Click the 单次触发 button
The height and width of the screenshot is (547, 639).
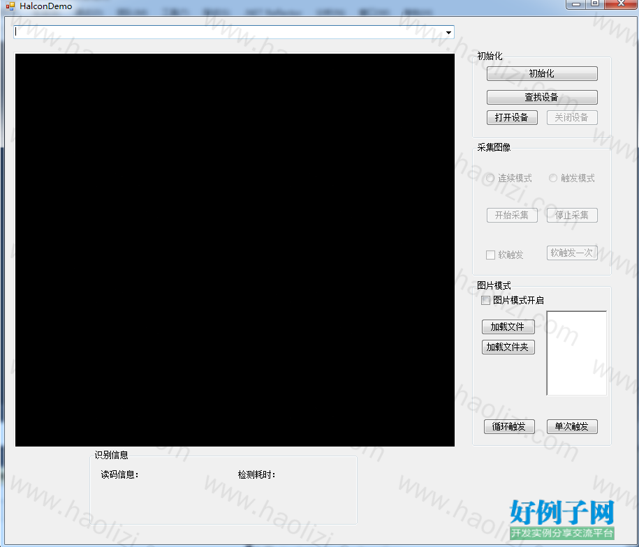pos(572,426)
